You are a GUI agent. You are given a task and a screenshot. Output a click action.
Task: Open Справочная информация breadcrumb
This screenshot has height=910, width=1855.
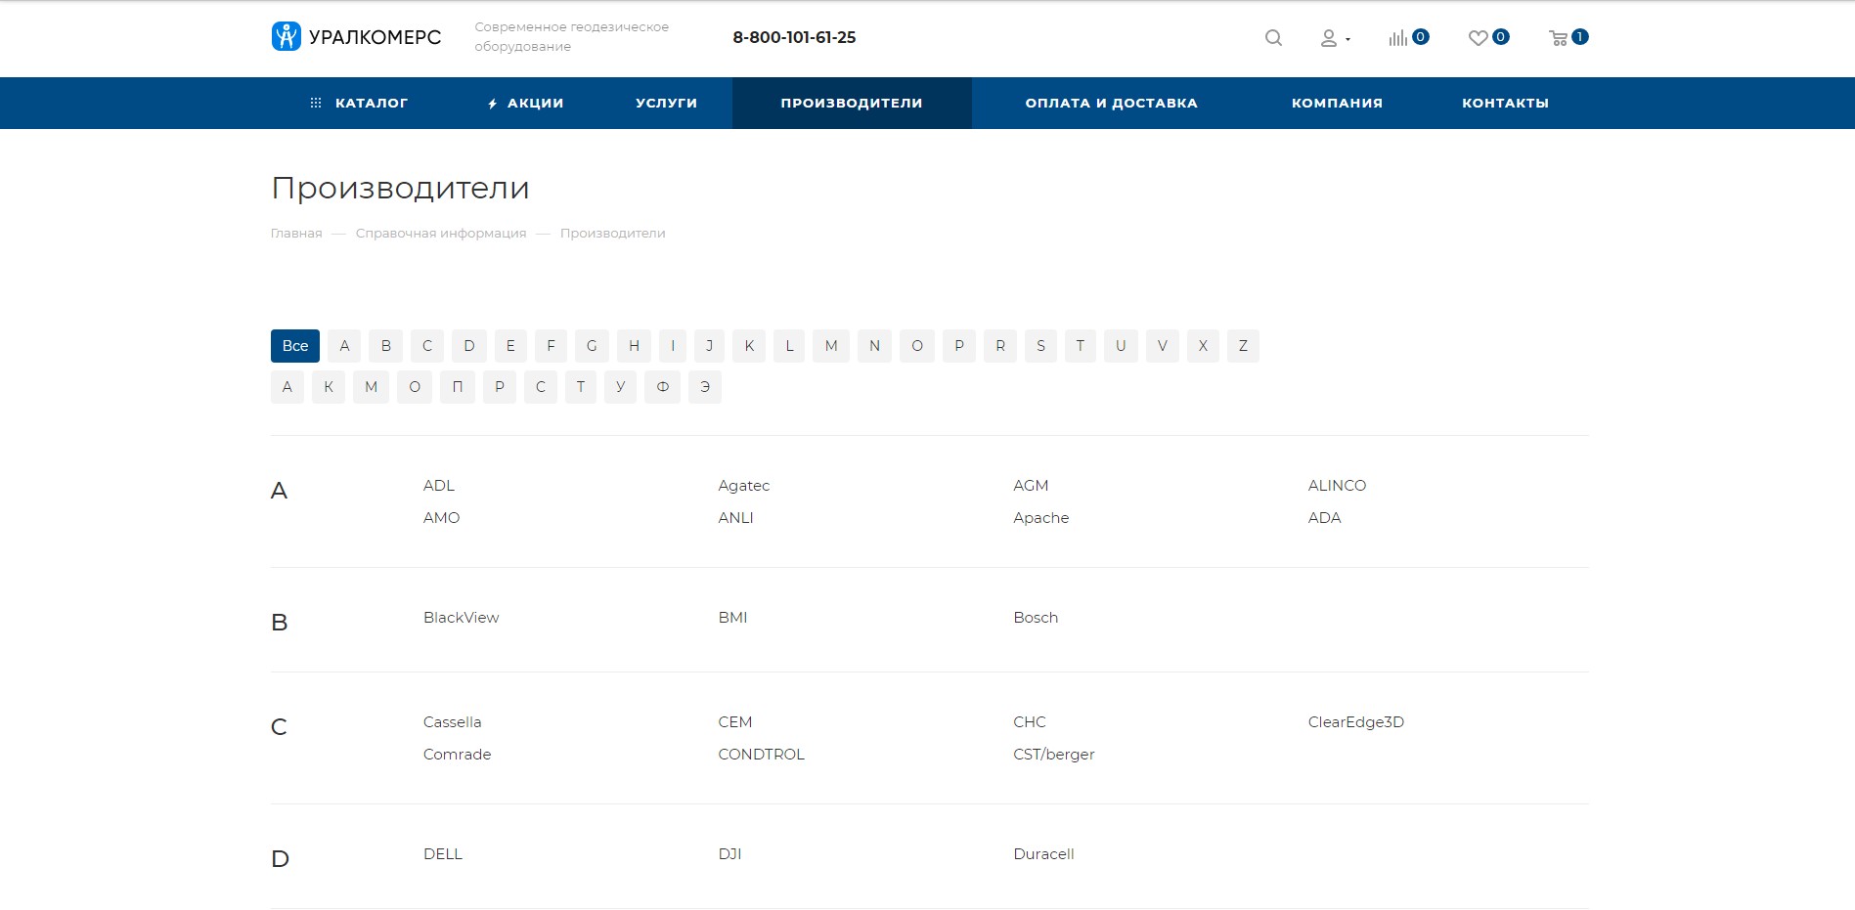coord(441,233)
